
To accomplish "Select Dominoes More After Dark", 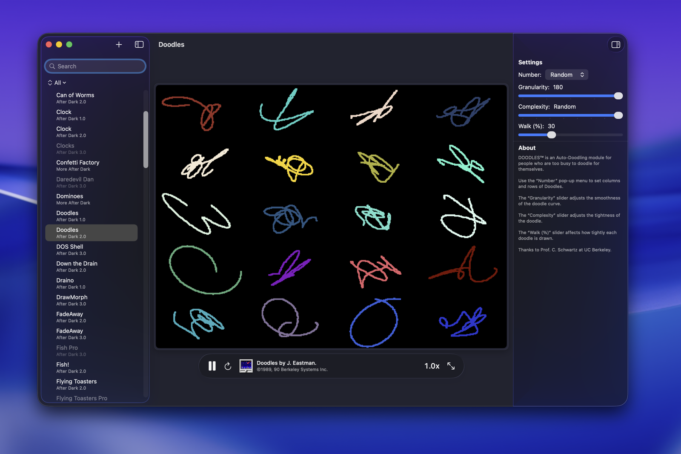I will 92,199.
